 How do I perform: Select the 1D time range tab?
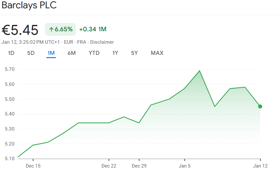(x=11, y=53)
